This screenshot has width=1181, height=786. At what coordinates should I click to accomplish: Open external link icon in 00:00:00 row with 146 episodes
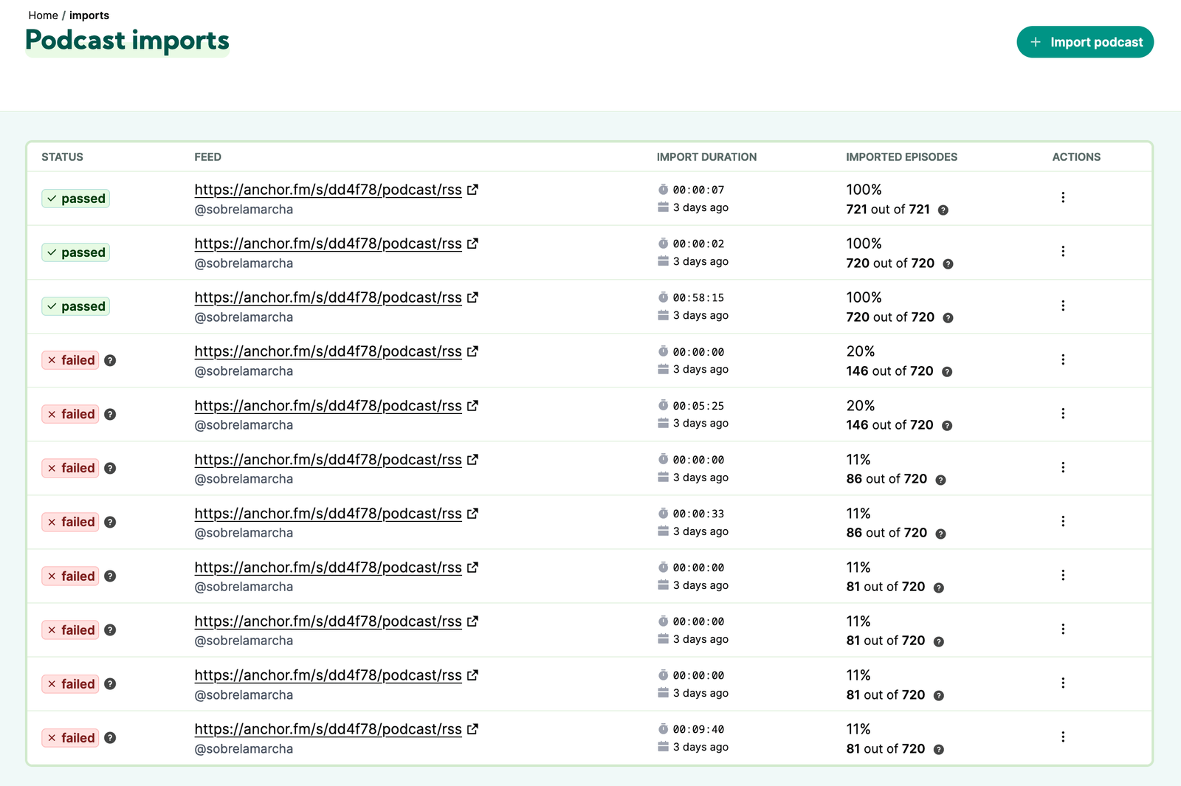[472, 351]
